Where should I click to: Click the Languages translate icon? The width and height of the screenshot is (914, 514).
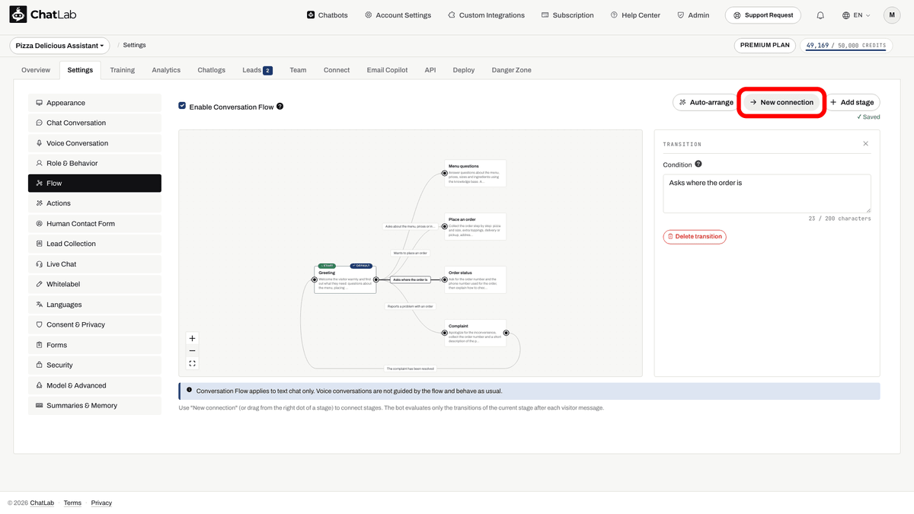click(40, 305)
